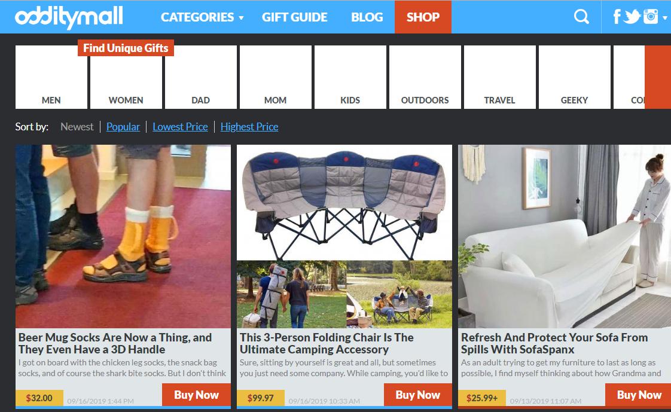Visit the Facebook page icon

click(x=617, y=17)
